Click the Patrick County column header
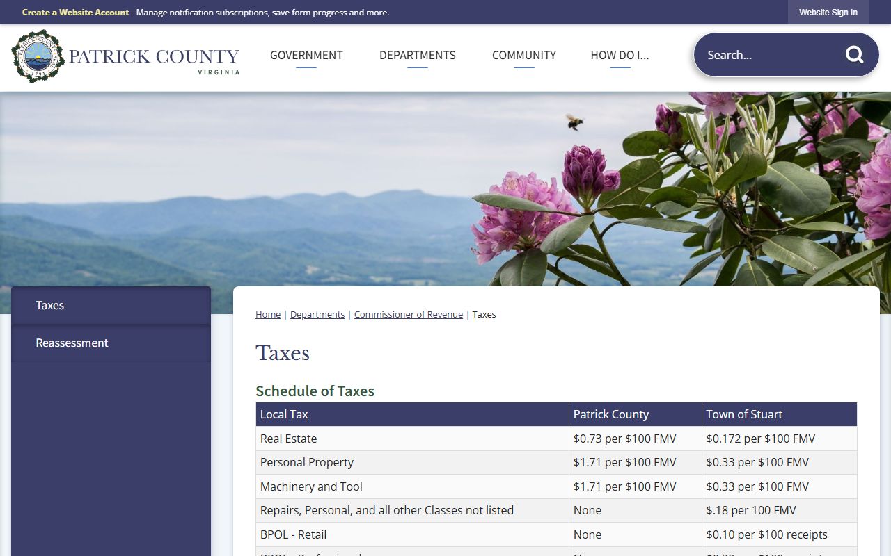 (635, 414)
